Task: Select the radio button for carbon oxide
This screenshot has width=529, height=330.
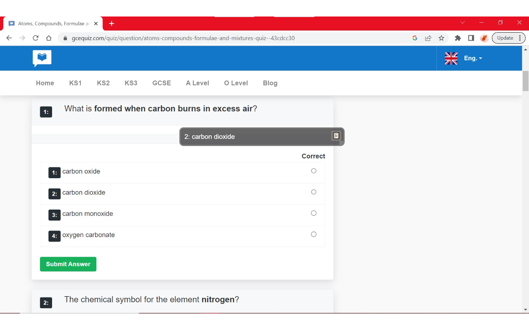Action: [x=313, y=170]
